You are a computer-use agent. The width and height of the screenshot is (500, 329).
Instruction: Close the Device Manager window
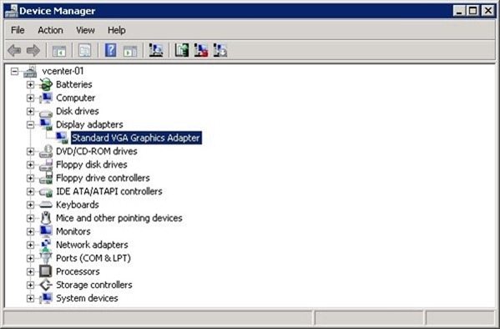(487, 11)
